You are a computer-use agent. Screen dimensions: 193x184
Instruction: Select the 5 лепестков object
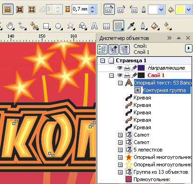(148, 150)
